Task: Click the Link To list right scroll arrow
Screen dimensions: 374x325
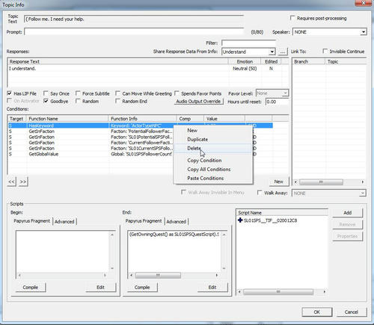Action: pos(363,182)
